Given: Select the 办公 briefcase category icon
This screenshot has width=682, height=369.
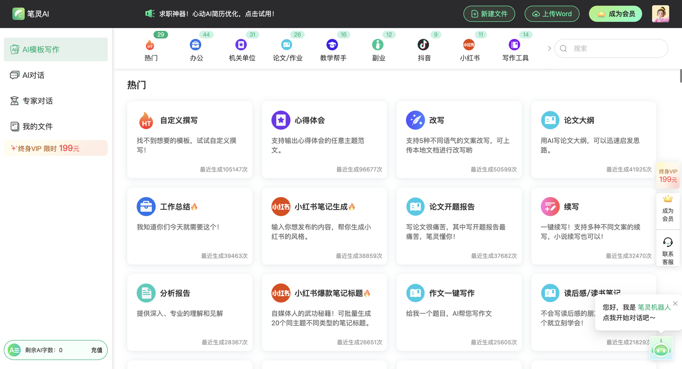Looking at the screenshot, I should point(195,45).
